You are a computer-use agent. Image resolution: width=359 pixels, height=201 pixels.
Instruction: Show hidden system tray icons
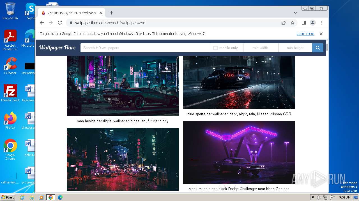pyautogui.click(x=313, y=197)
